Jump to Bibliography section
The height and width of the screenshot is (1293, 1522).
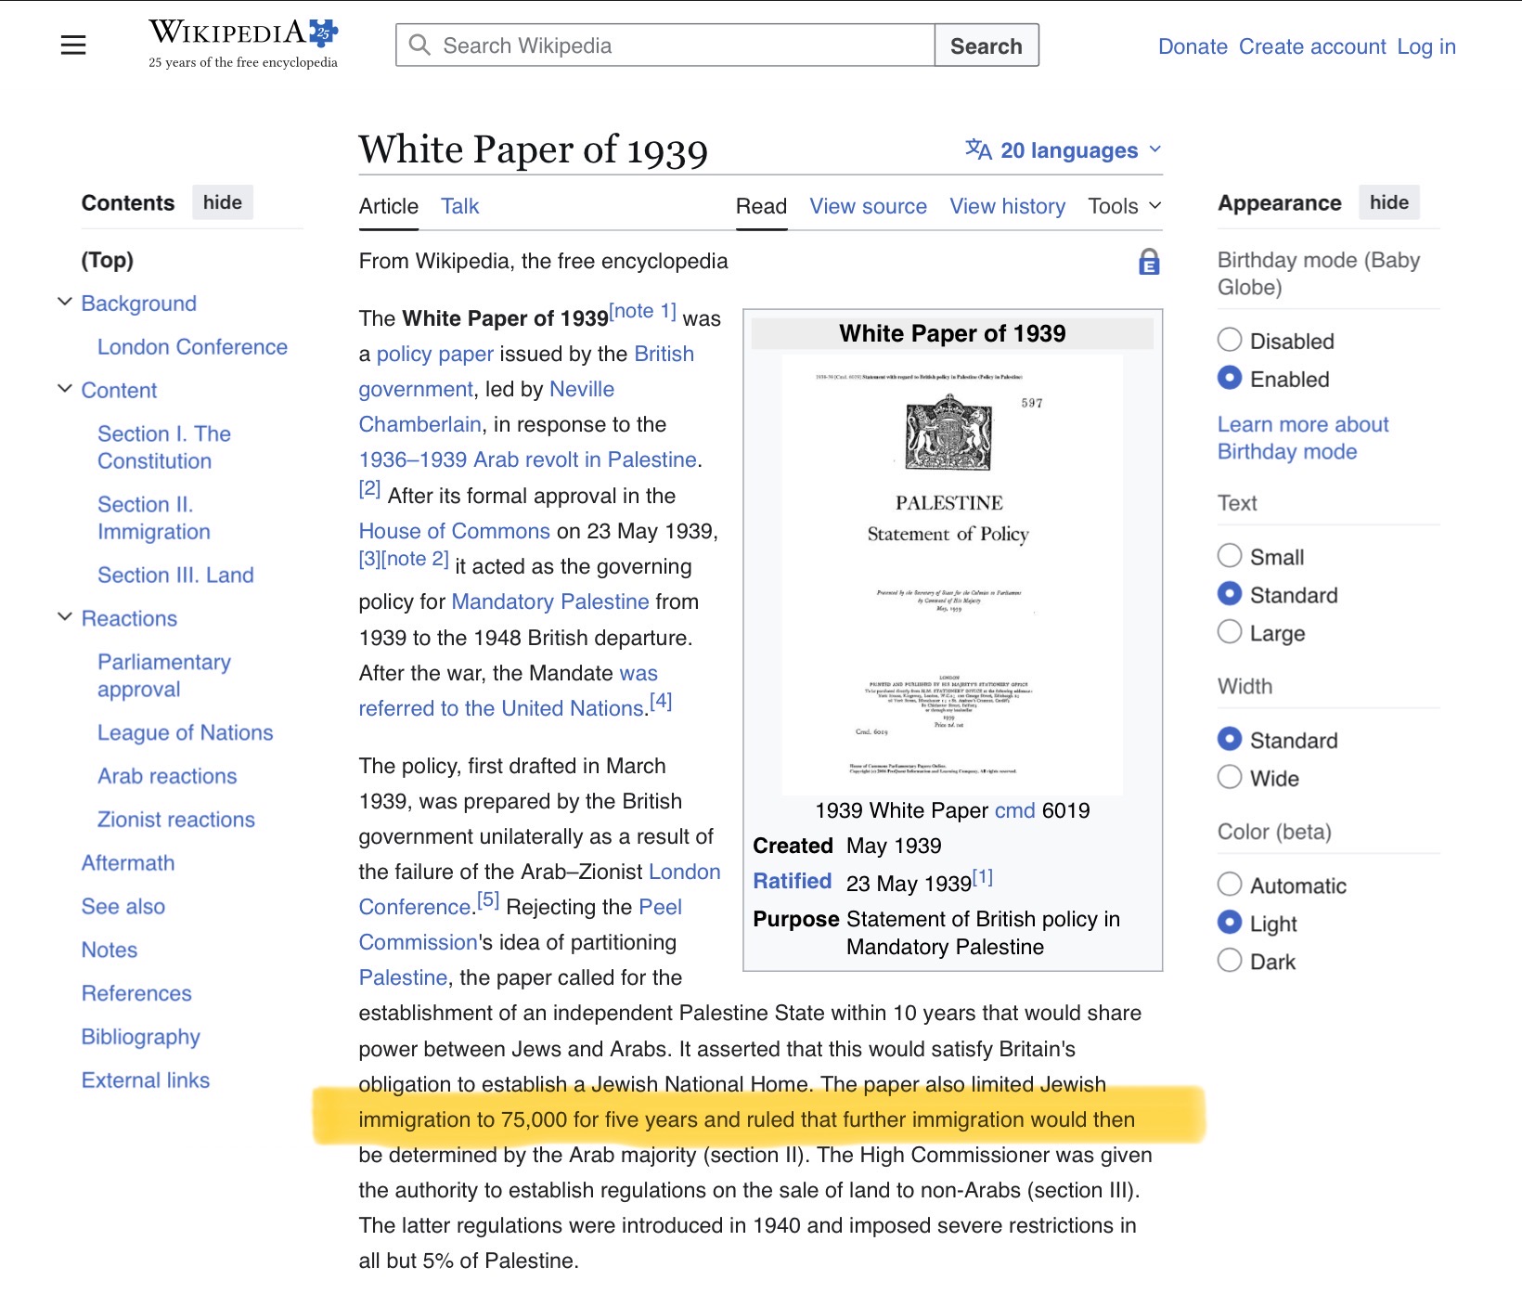tap(141, 1037)
